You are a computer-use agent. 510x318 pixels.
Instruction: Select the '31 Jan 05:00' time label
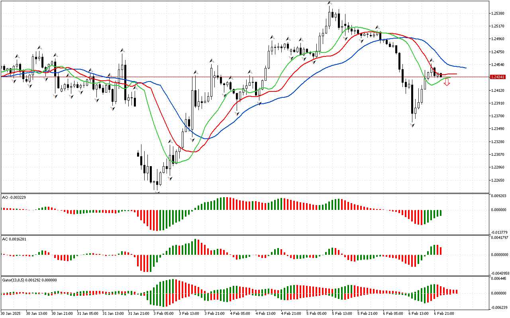88,314
